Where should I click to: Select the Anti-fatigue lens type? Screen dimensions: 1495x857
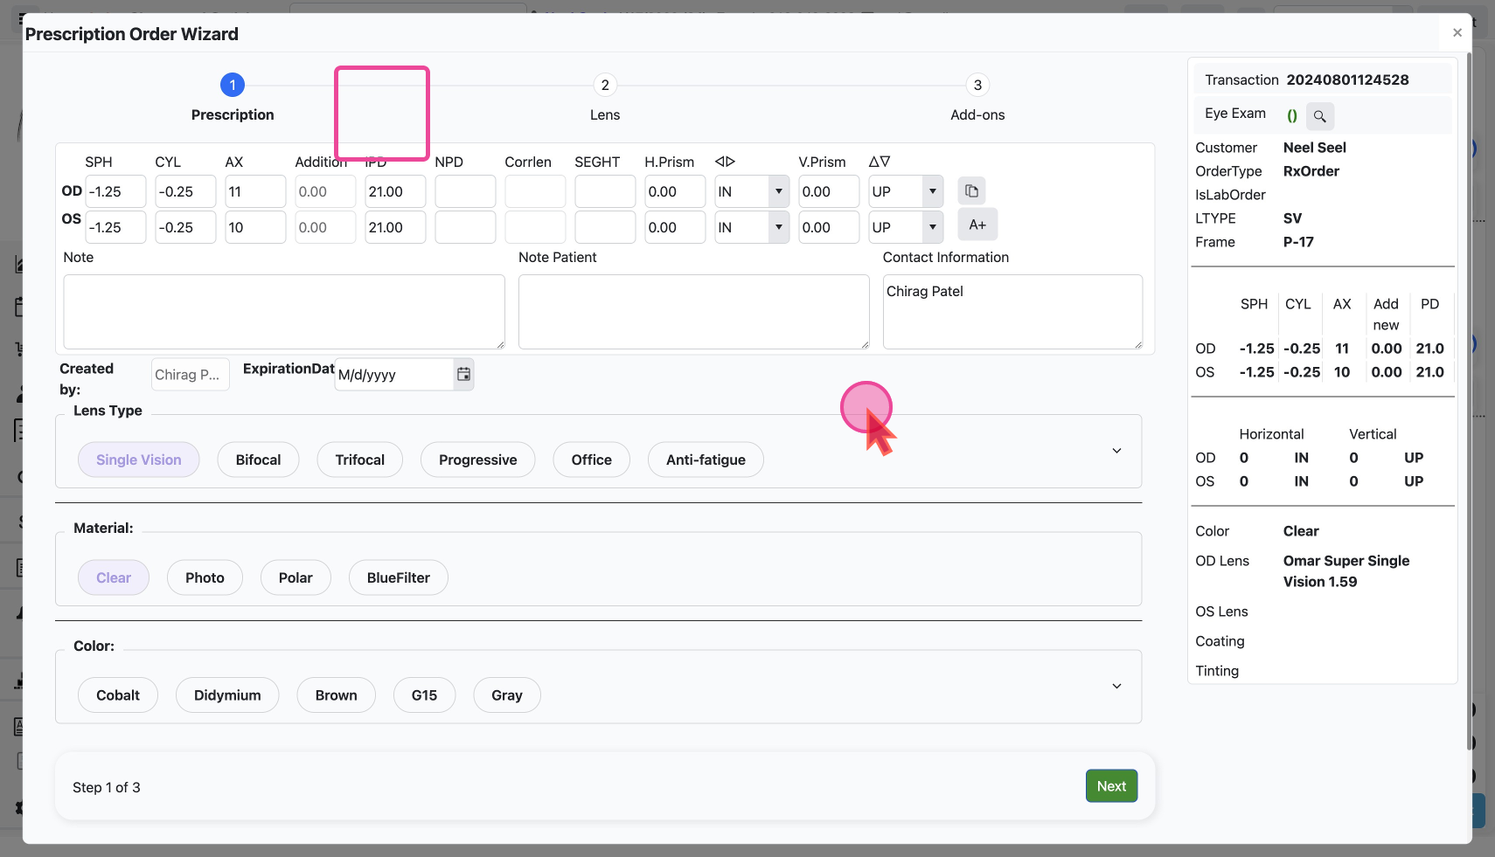point(706,460)
